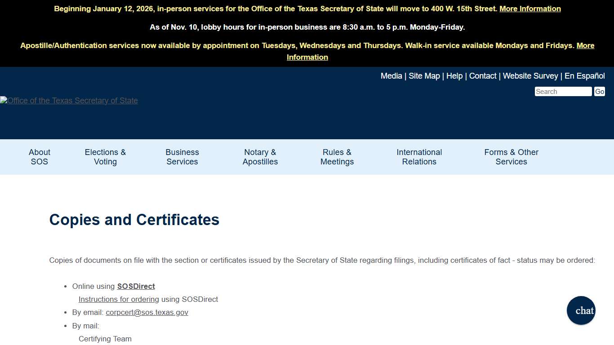Go to the Site Map page
The image size is (614, 345).
click(424, 76)
